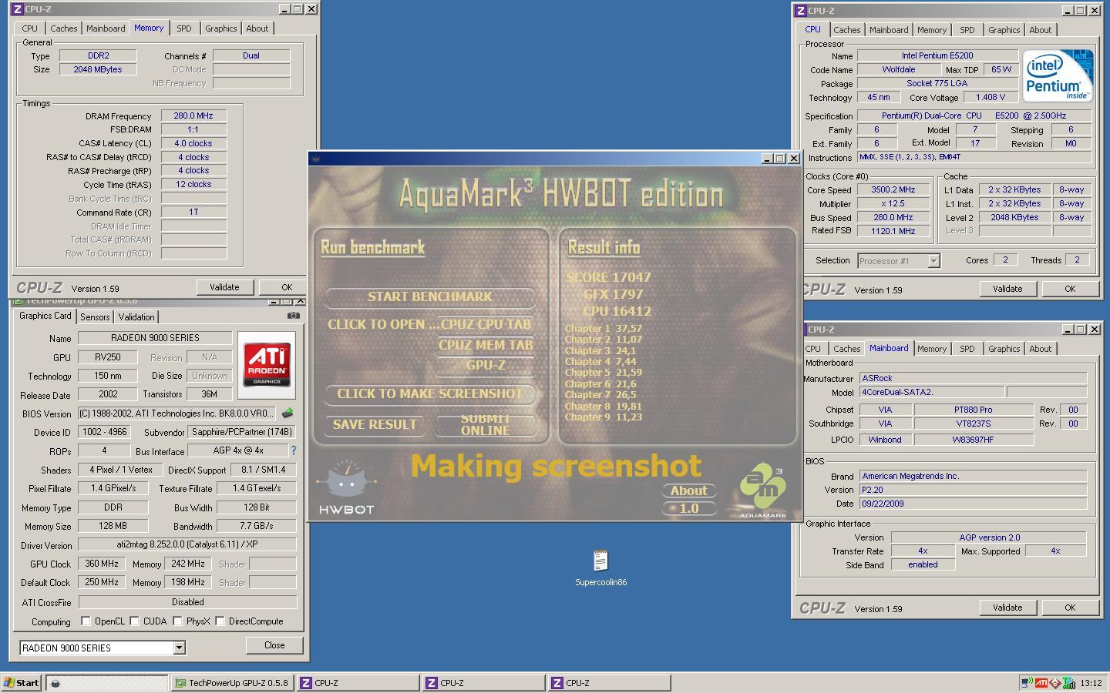Open the Supercoolin86 desktop file

click(x=600, y=567)
